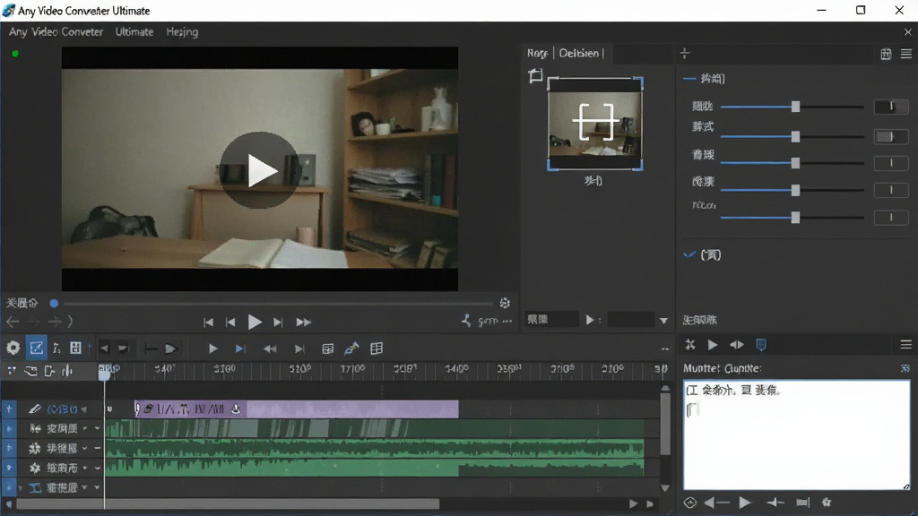Click the large play overlay on video preview
The height and width of the screenshot is (516, 918).
coord(259,170)
